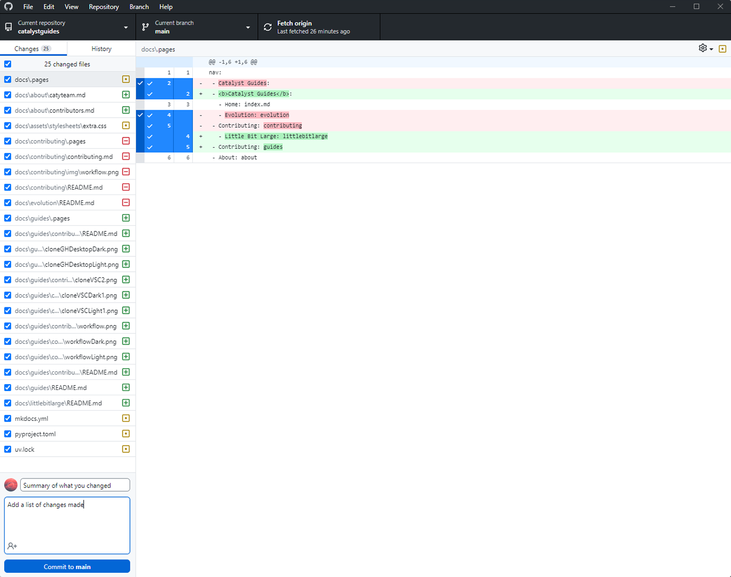
Task: Uncheck the pyproject.toml file checkbox
Action: coord(7,434)
